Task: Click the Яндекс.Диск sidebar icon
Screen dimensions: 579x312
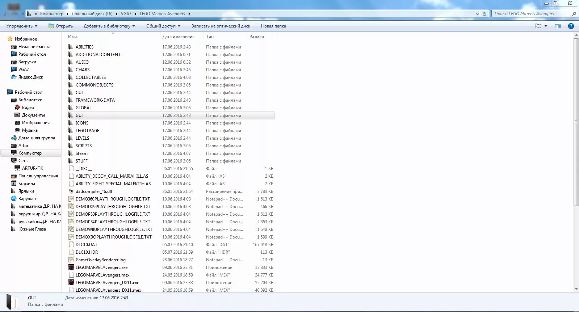Action: tap(14, 77)
